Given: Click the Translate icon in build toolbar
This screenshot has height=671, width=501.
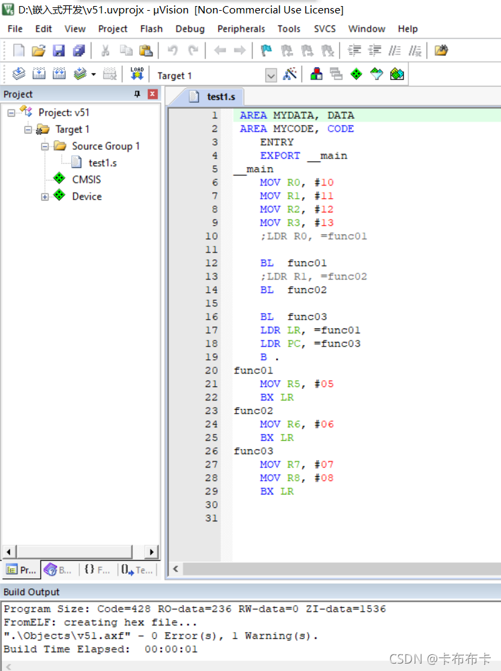Looking at the screenshot, I should pos(19,74).
